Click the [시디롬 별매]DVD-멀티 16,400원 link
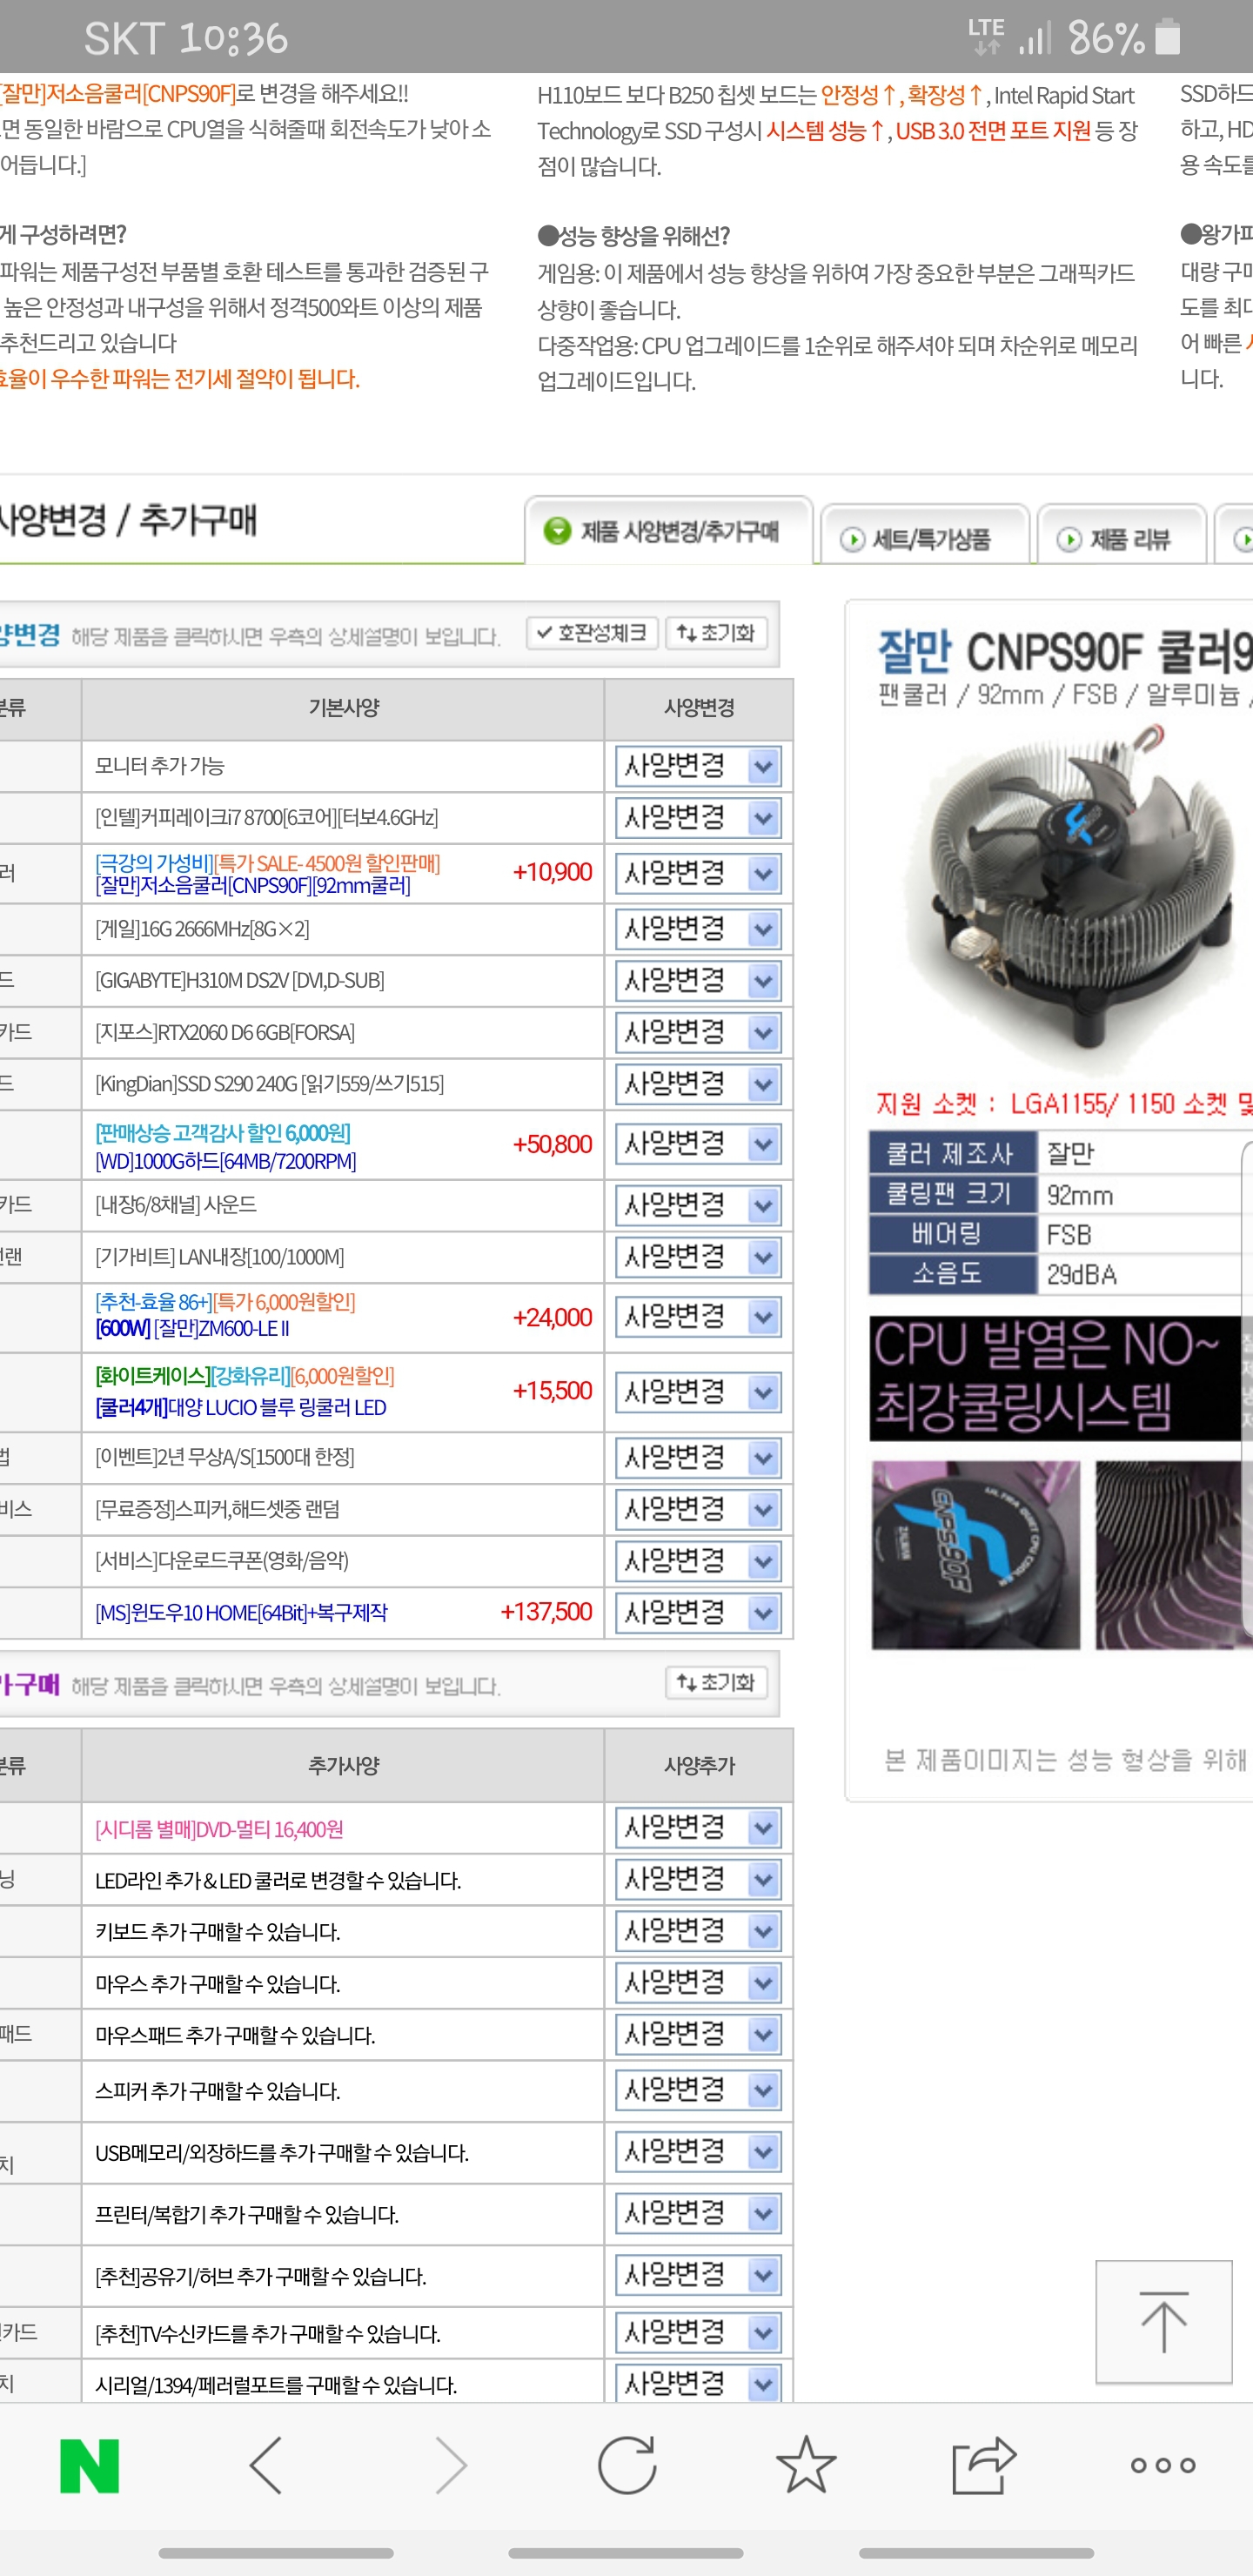Viewport: 1253px width, 2576px height. 219,1830
